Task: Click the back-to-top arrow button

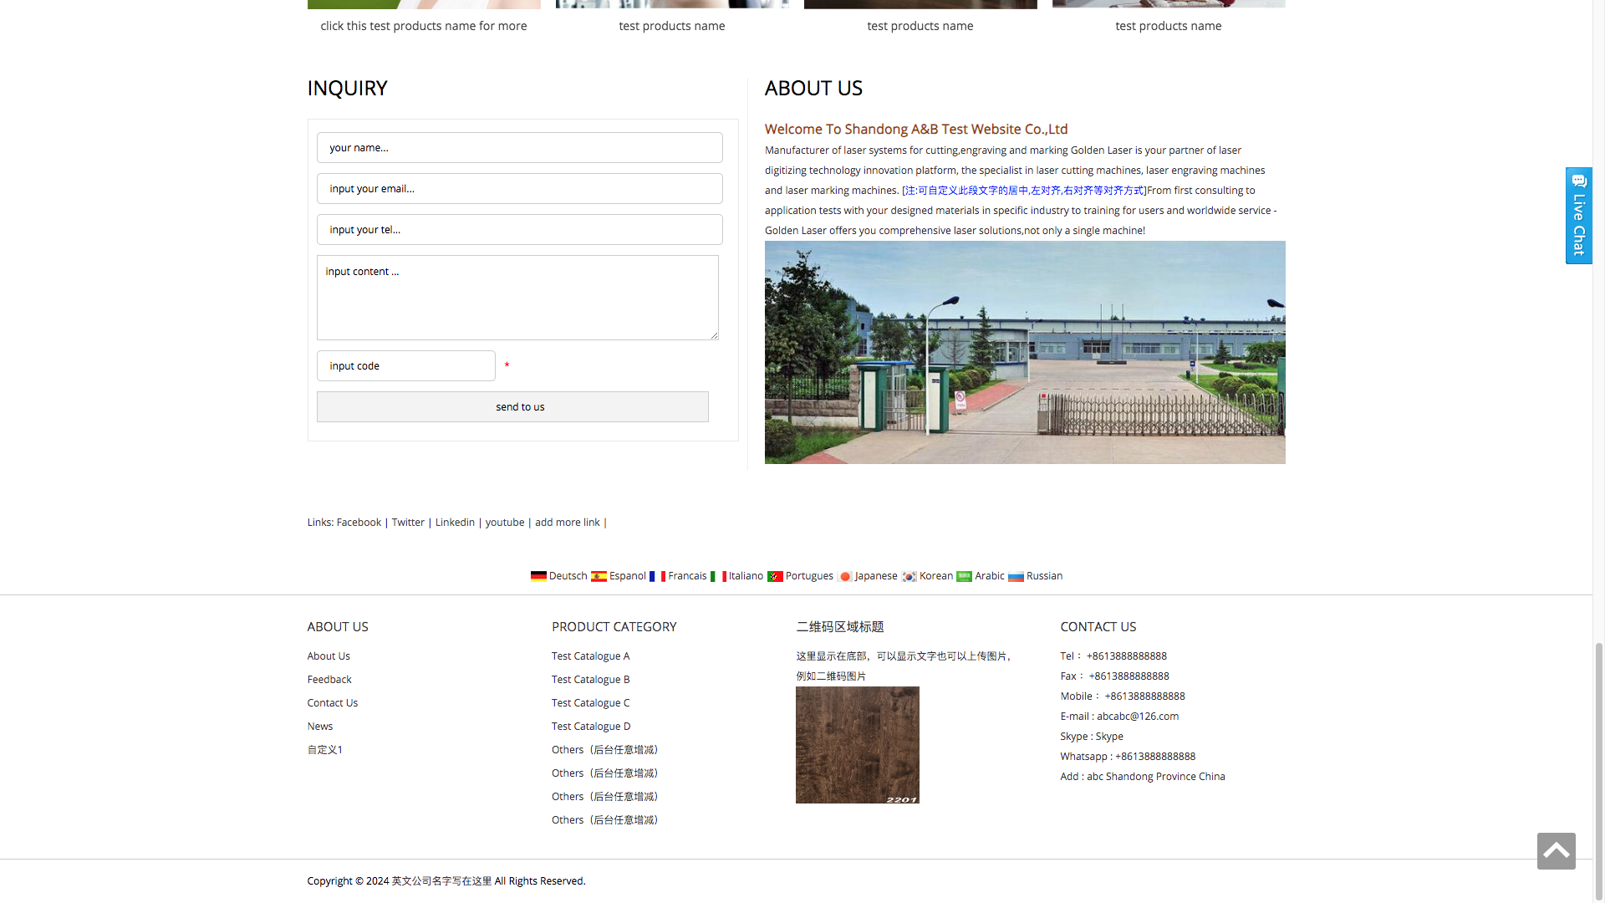Action: pos(1557,851)
